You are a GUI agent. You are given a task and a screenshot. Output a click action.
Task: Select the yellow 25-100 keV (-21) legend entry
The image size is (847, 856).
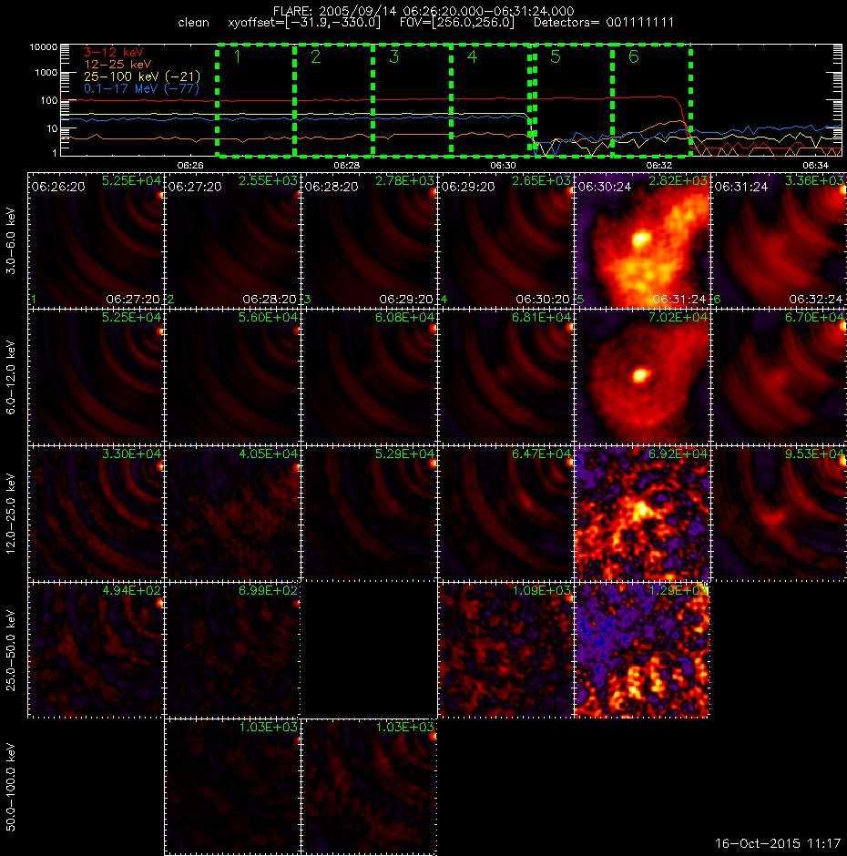142,76
